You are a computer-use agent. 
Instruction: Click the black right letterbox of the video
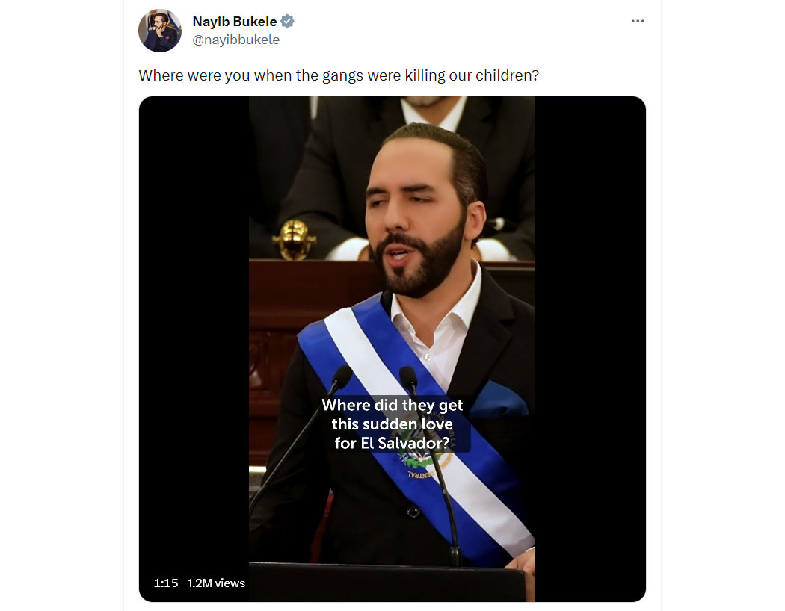click(x=591, y=349)
